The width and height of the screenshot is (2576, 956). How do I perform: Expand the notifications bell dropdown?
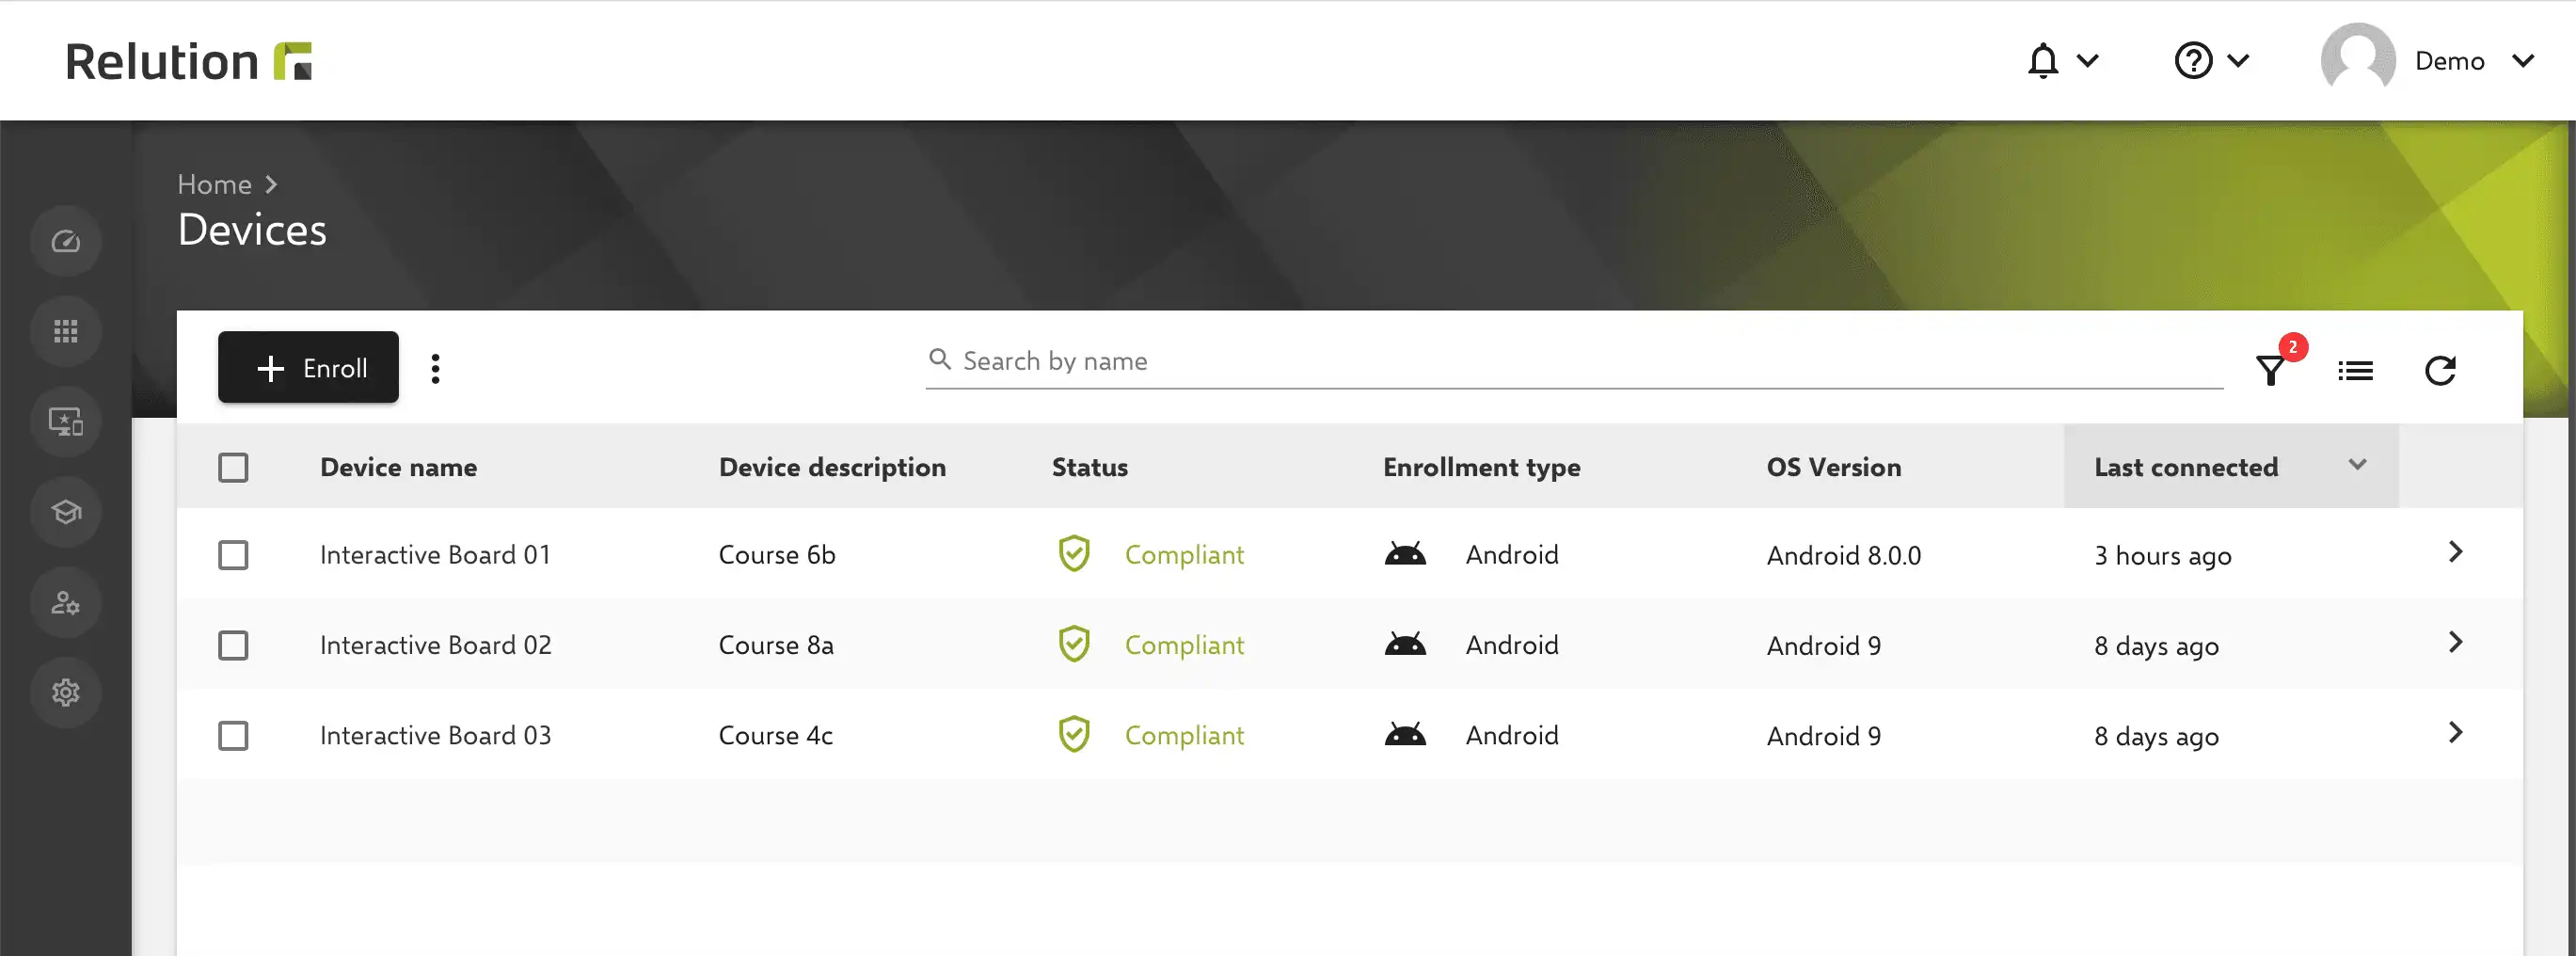2062,61
